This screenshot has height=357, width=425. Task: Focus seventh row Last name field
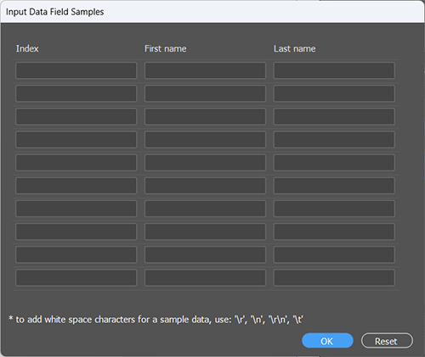[x=334, y=209]
